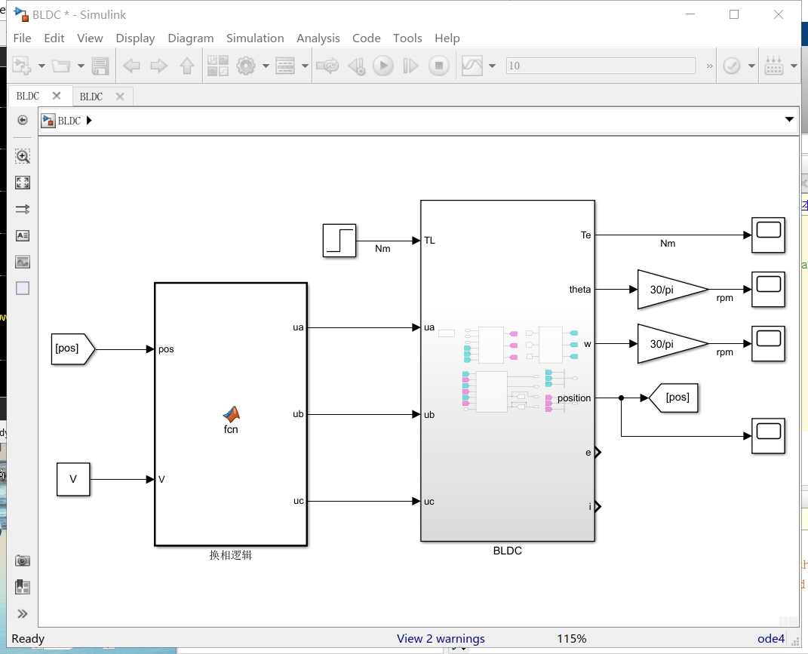
Task: Expand the palette with double chevron
Action: [22, 613]
